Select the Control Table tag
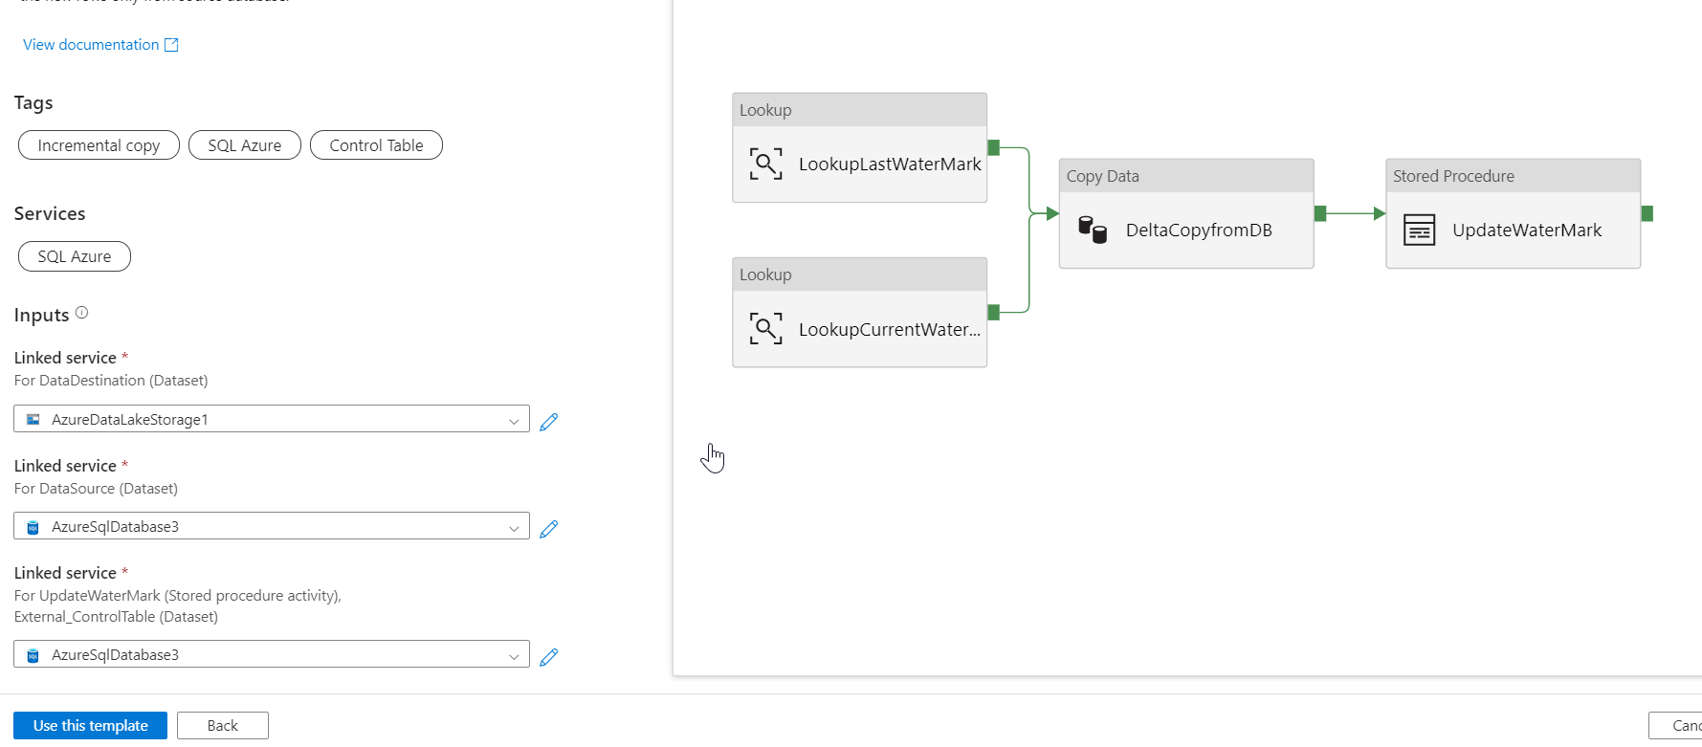This screenshot has width=1702, height=747. (376, 145)
